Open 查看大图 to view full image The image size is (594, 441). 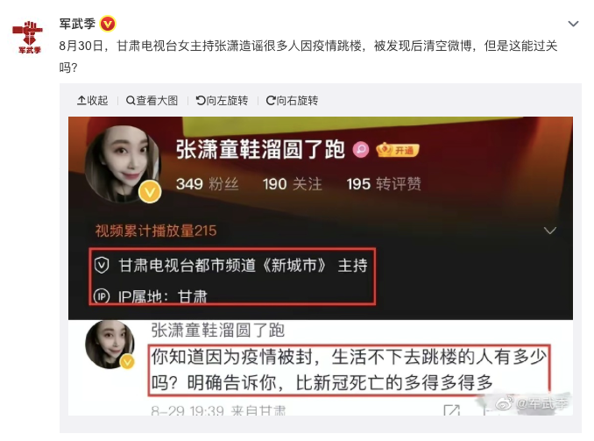click(152, 101)
